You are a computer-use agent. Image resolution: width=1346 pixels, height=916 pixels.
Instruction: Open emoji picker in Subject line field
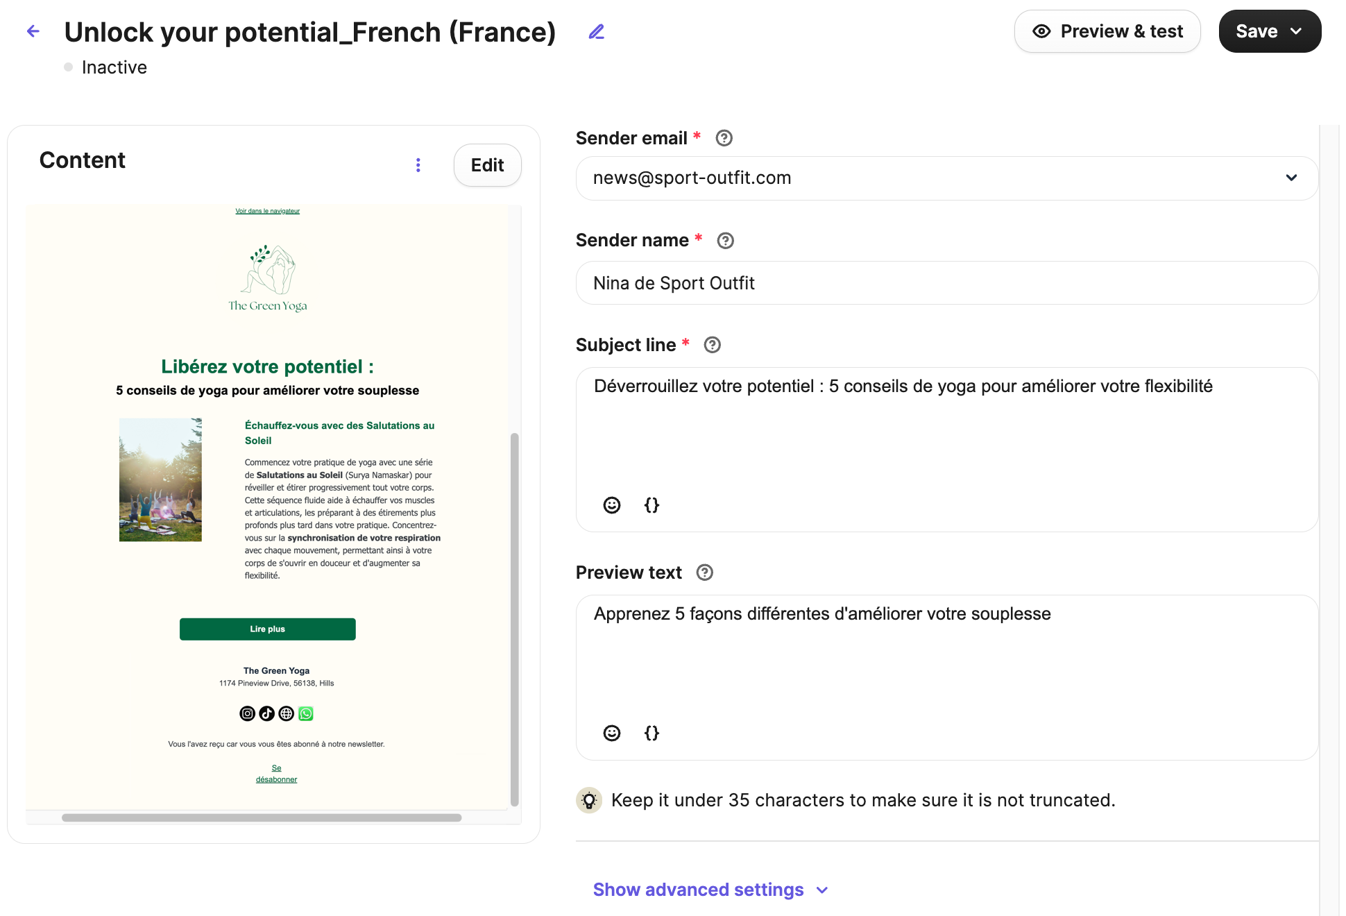click(x=611, y=505)
